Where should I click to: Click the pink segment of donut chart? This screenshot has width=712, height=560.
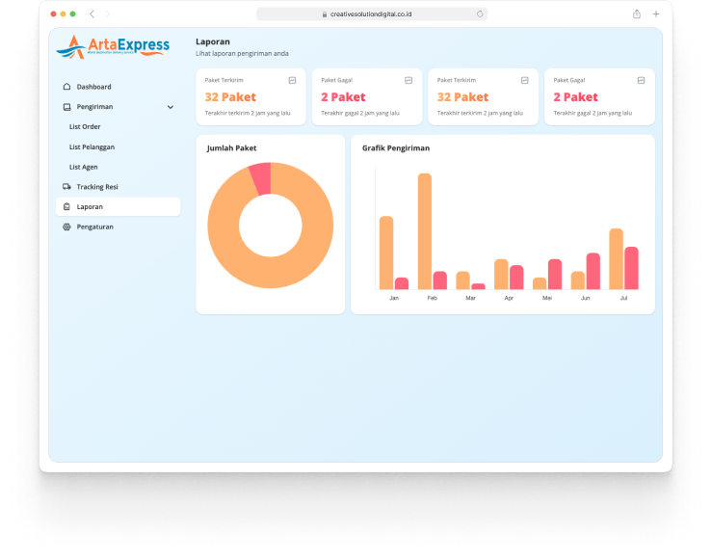click(260, 178)
